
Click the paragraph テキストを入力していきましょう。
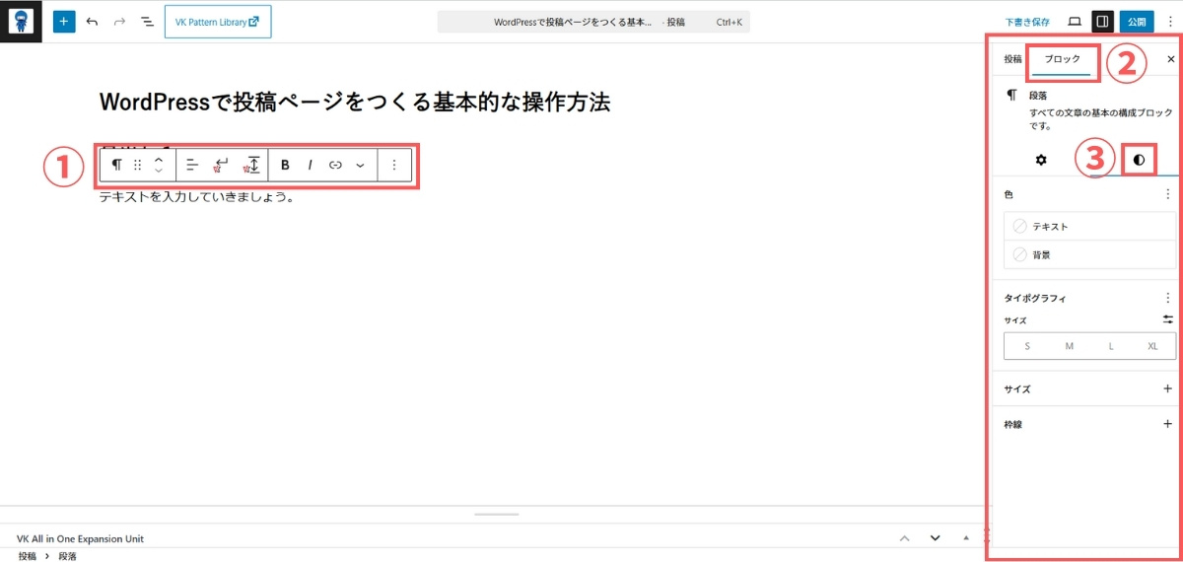point(197,196)
